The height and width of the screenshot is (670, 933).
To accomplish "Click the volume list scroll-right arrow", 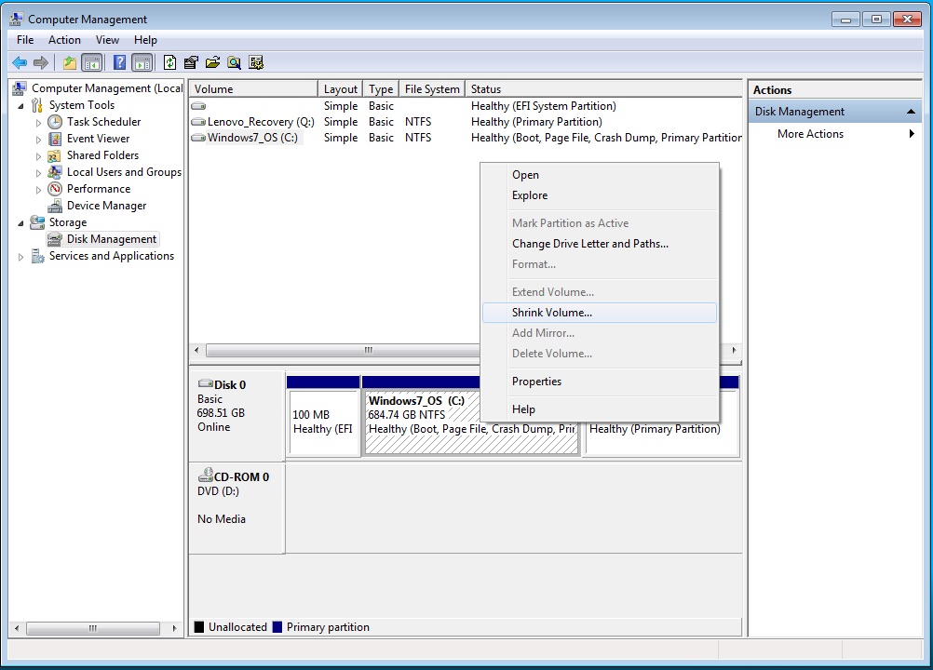I will (x=735, y=350).
